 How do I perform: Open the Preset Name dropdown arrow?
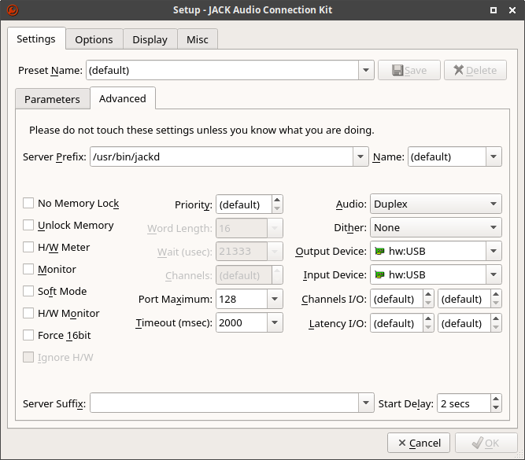365,71
